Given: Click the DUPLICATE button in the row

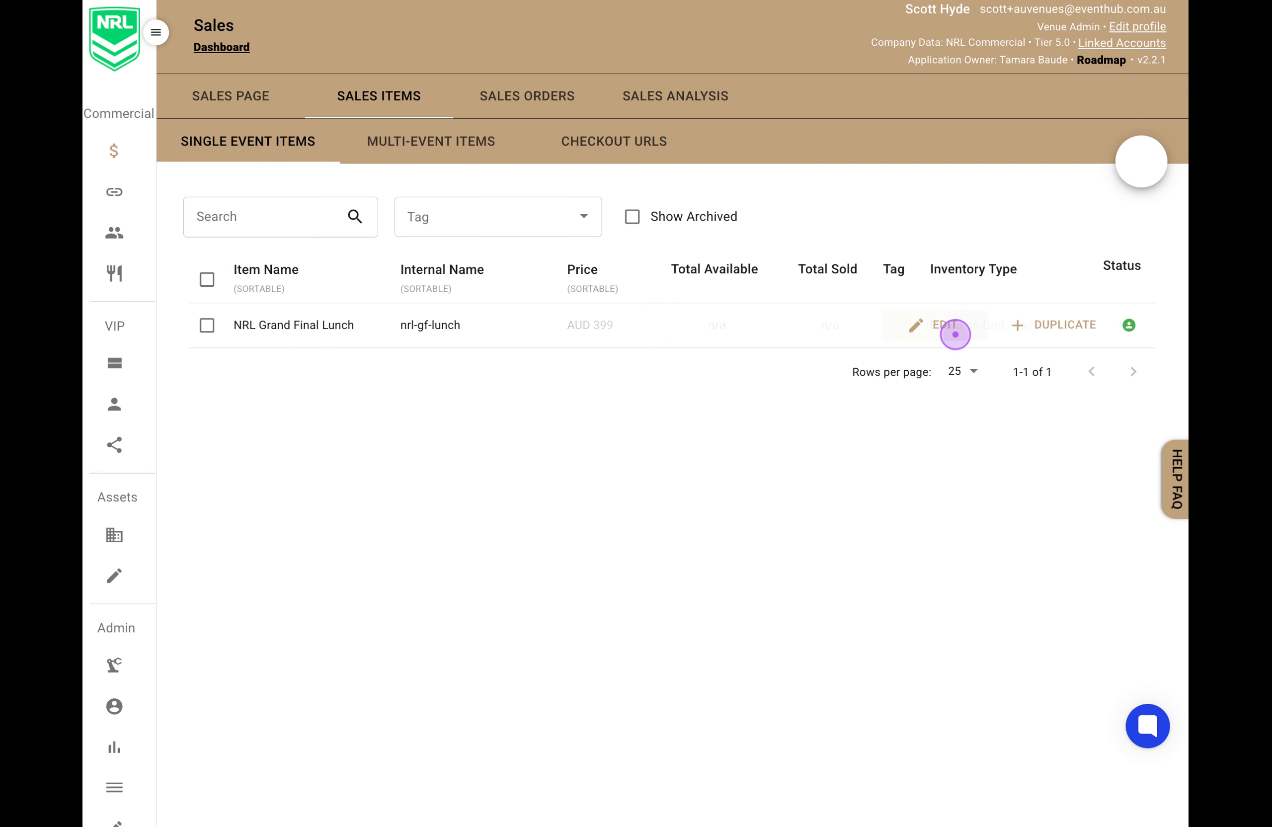Looking at the screenshot, I should [x=1054, y=325].
